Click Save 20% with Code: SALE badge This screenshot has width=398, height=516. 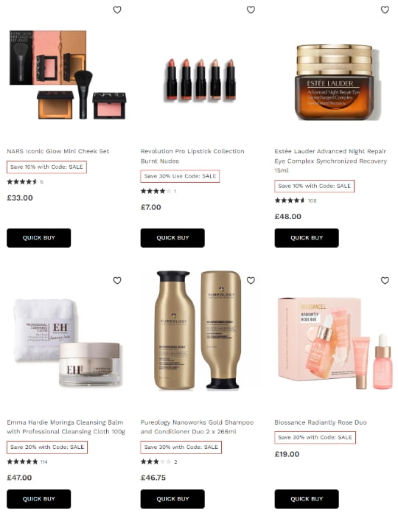point(47,447)
